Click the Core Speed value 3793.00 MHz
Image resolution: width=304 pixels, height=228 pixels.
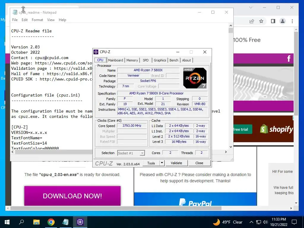tap(132, 126)
